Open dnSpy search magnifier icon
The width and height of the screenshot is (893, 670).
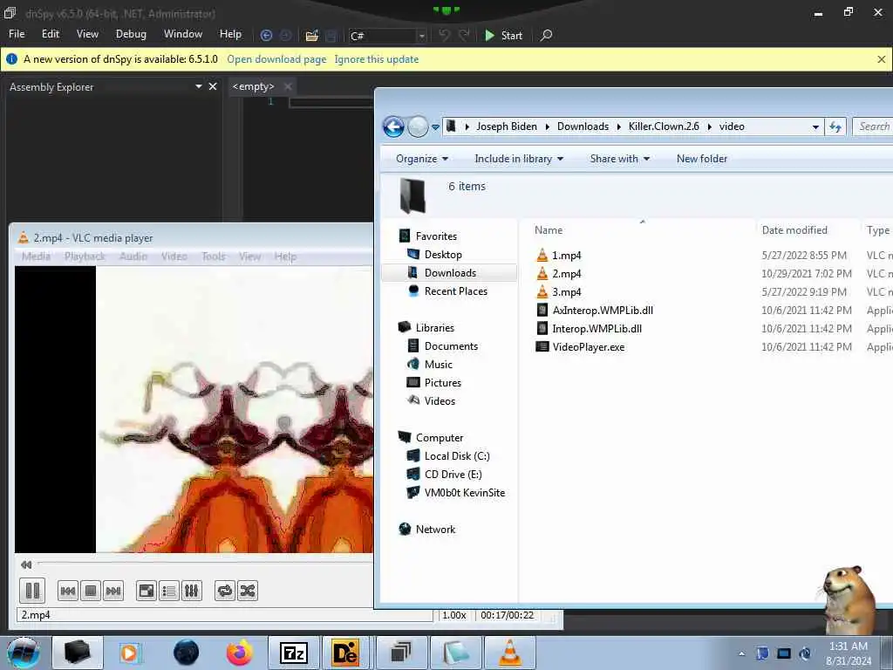546,35
